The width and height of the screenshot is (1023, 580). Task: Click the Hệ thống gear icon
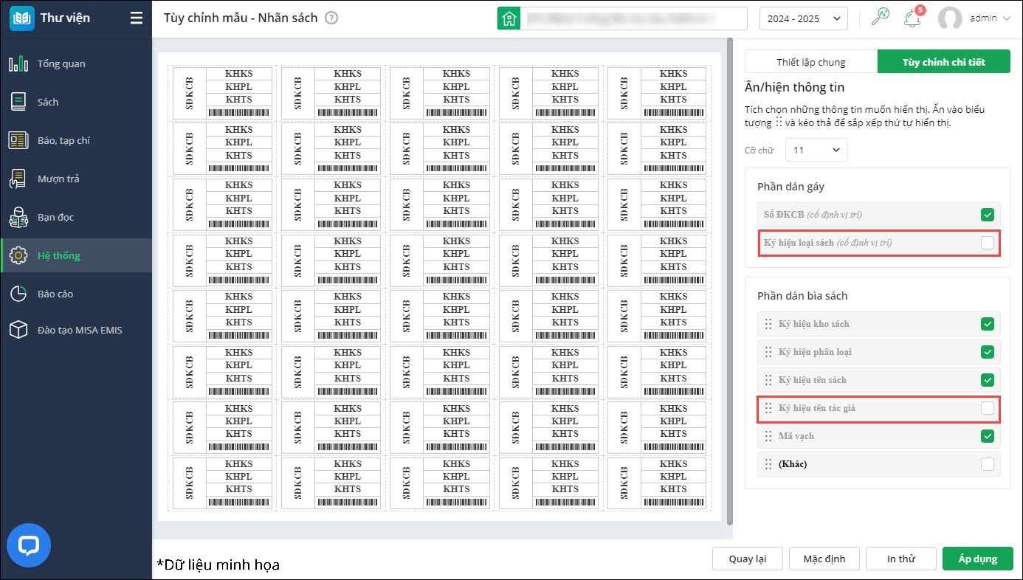click(x=18, y=255)
